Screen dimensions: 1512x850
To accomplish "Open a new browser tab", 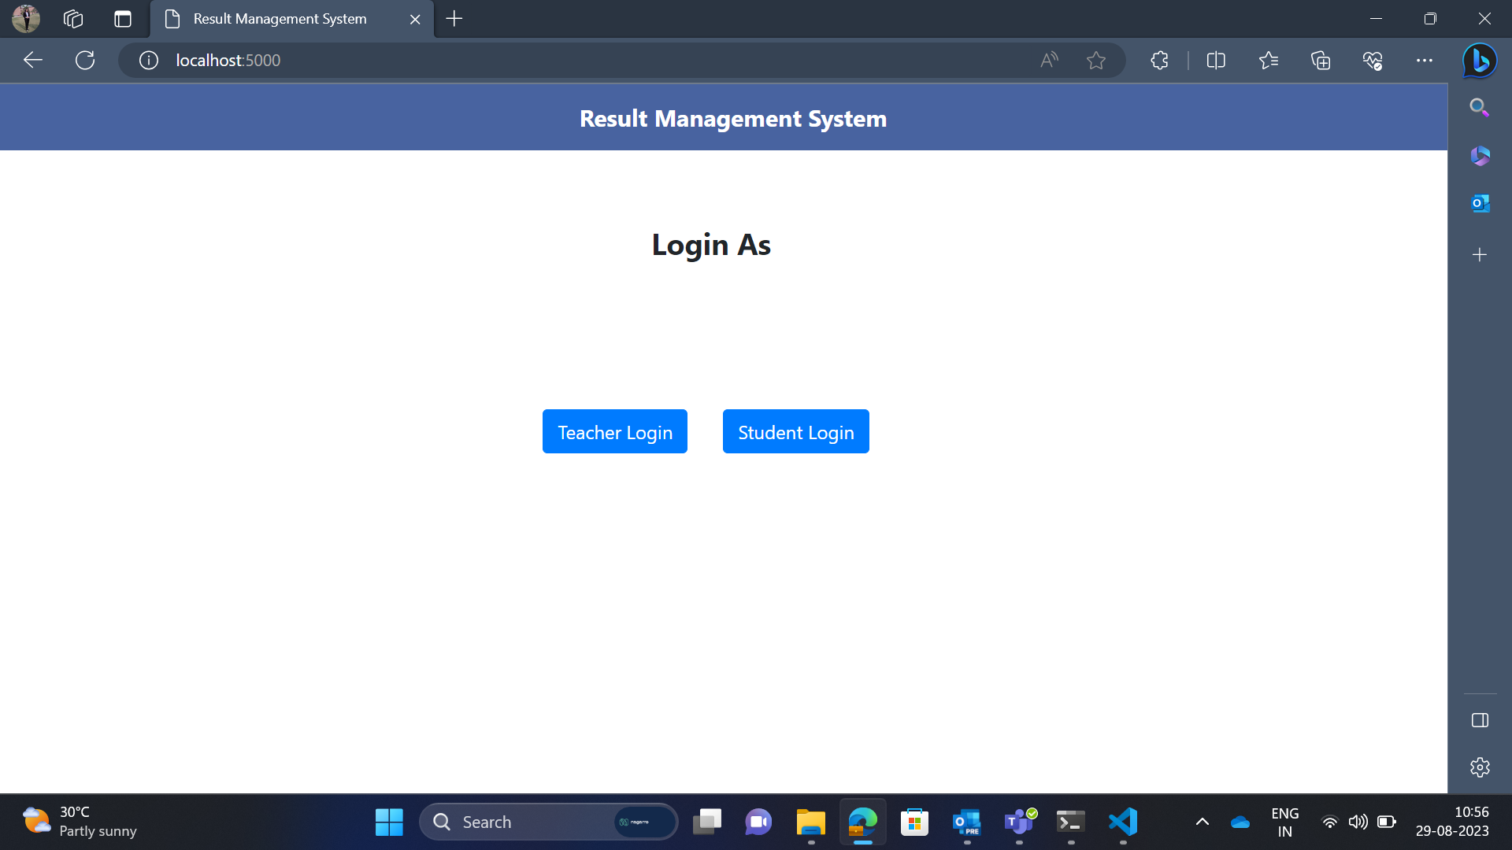I will click(454, 19).
